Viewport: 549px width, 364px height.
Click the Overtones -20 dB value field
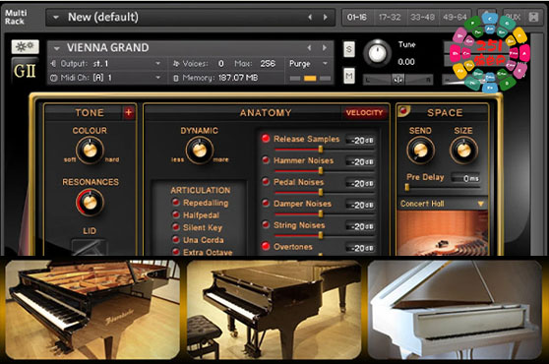(360, 248)
